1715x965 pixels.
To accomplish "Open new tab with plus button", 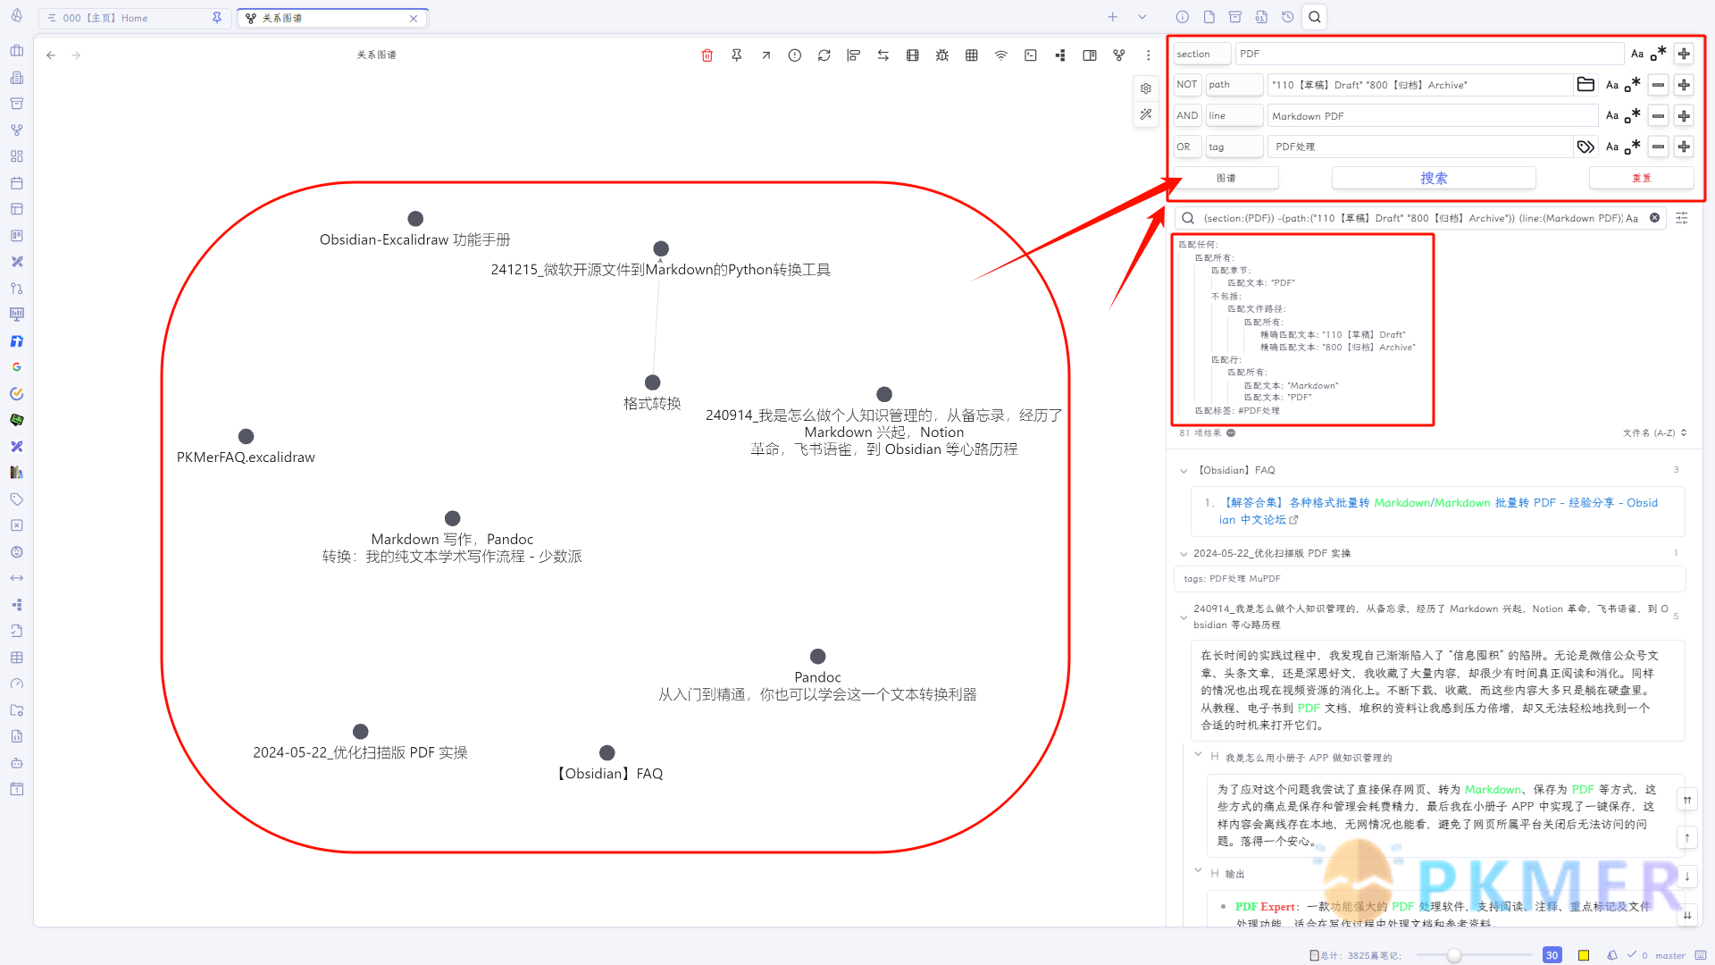I will pos(1112,17).
